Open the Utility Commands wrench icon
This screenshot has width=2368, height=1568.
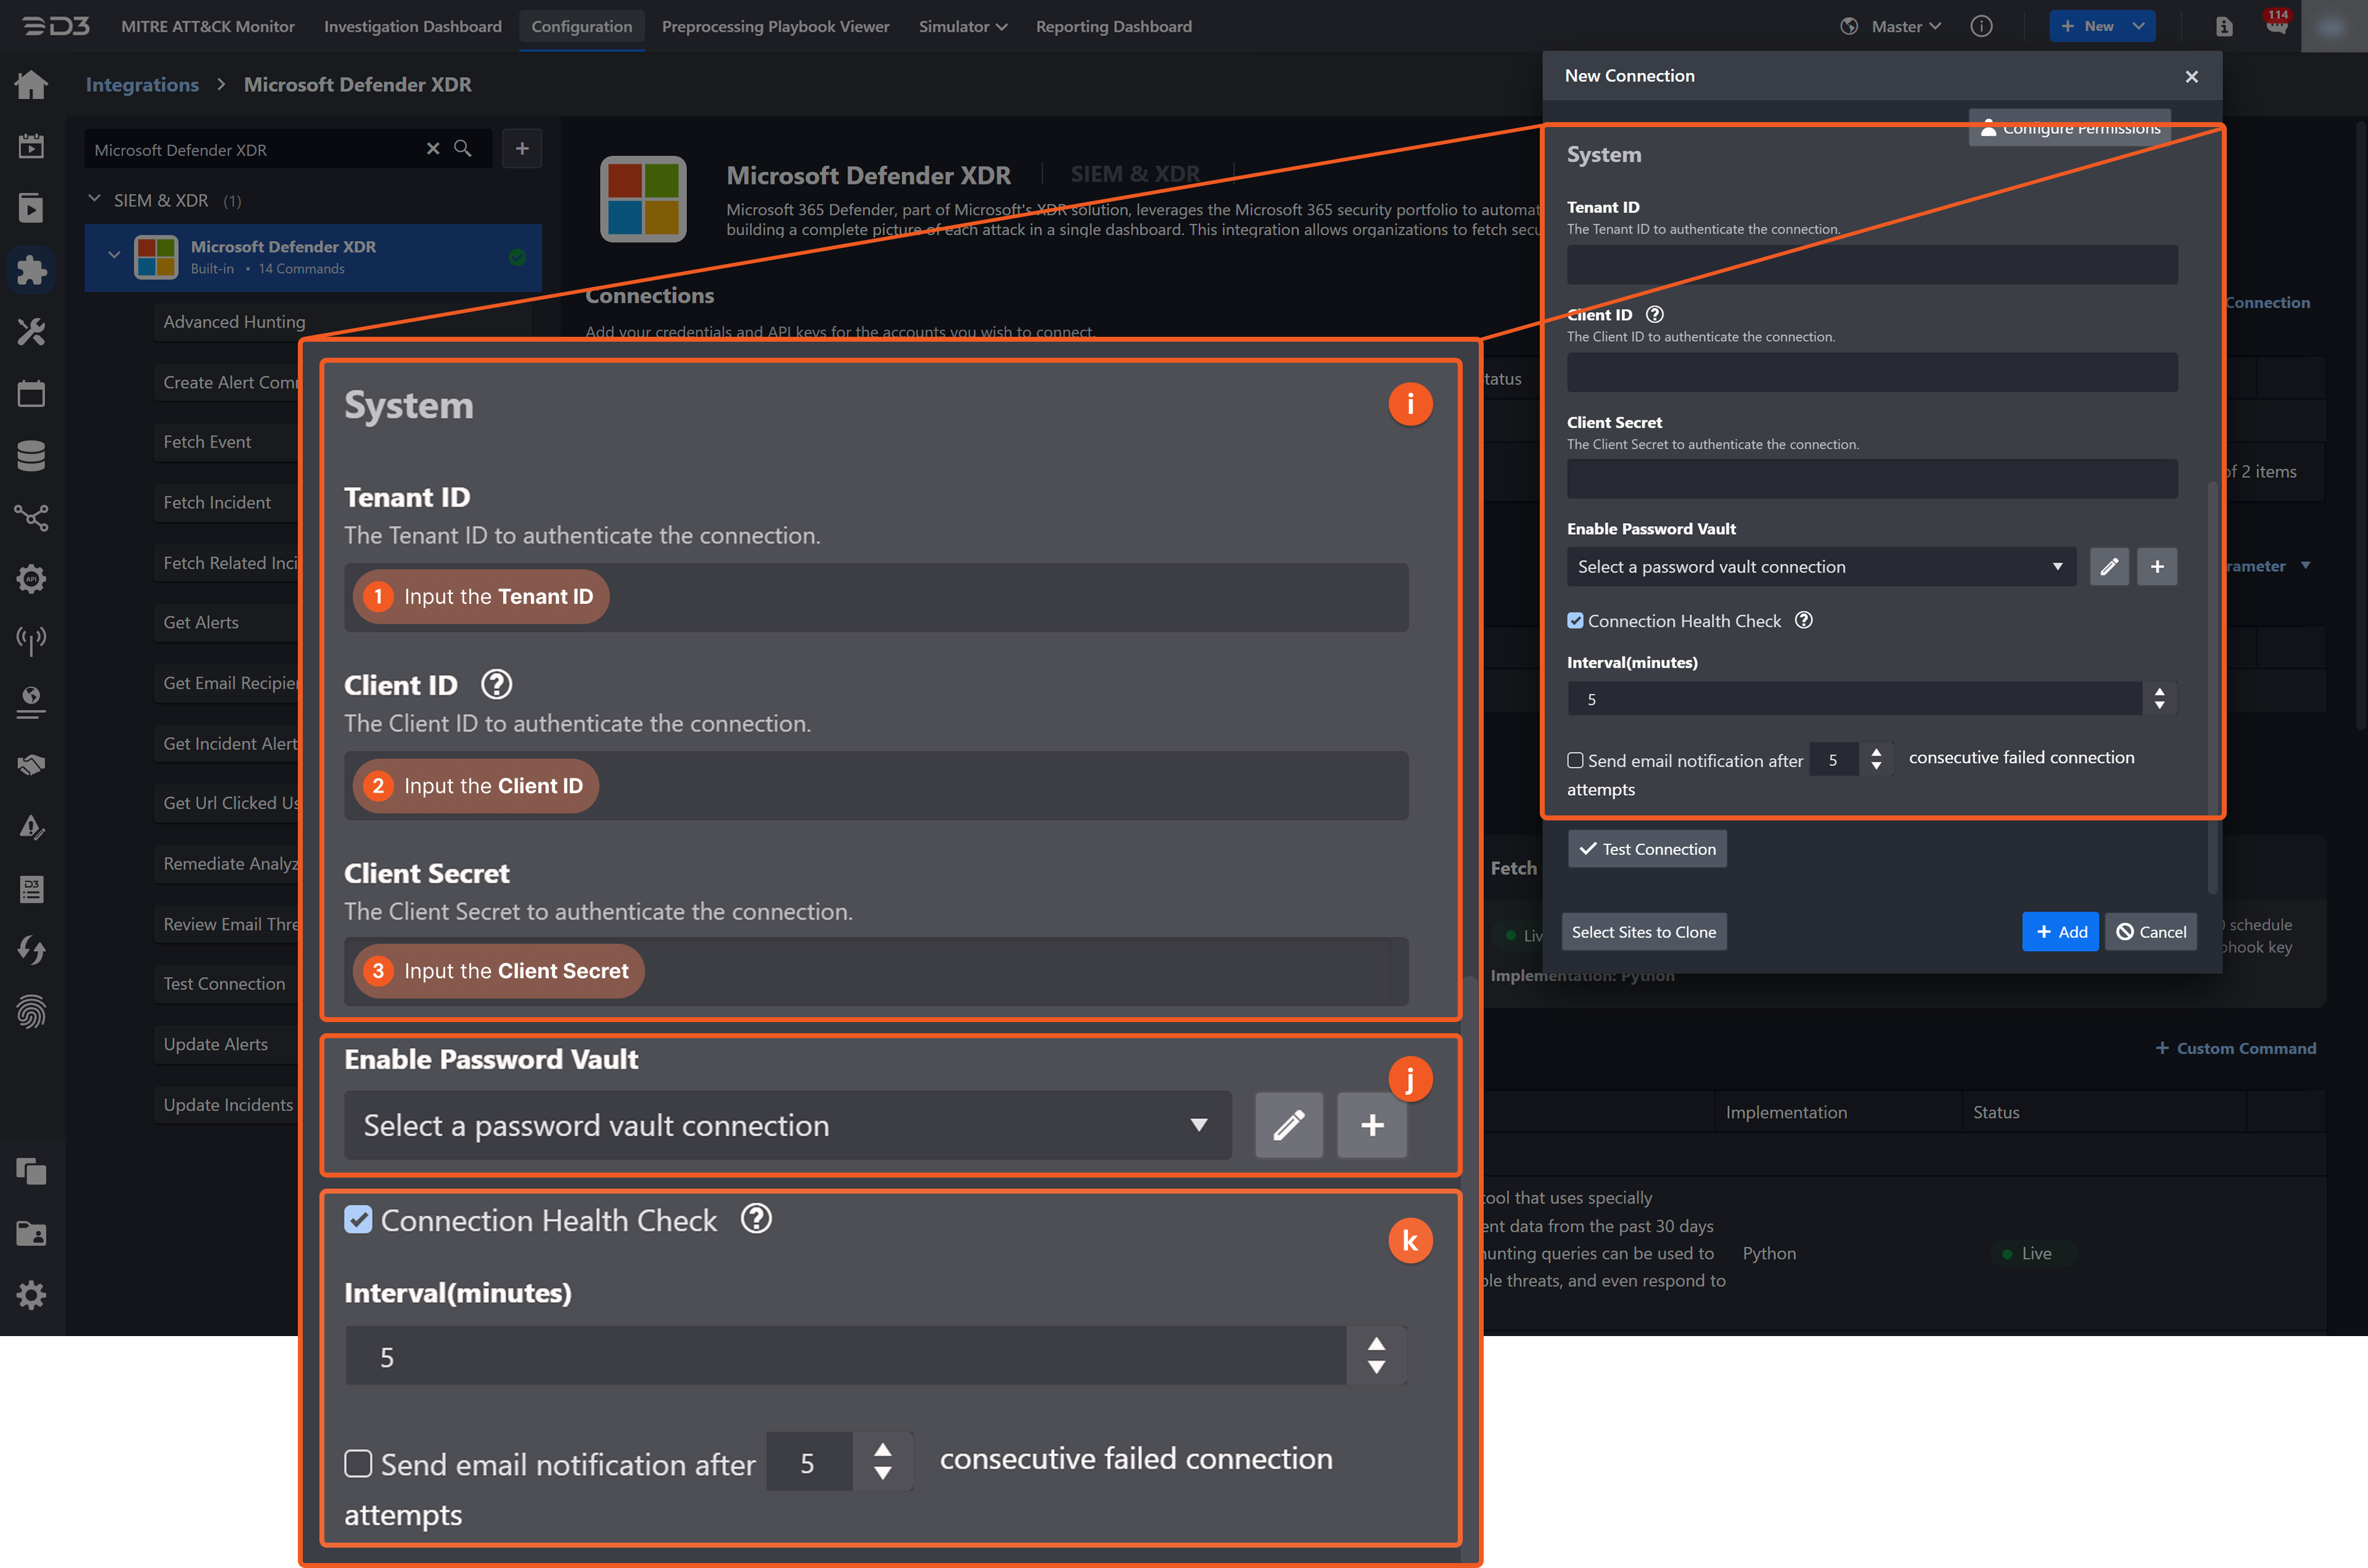point(31,331)
